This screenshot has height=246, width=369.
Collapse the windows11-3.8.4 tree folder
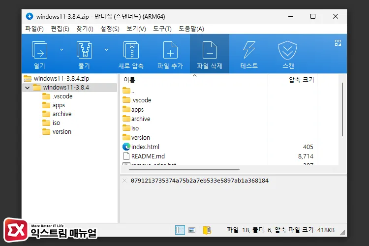(x=27, y=88)
